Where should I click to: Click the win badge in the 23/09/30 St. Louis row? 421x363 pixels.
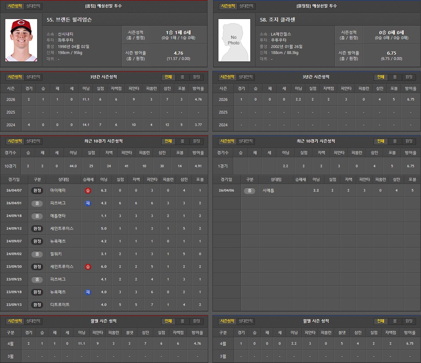pyautogui.click(x=88, y=267)
